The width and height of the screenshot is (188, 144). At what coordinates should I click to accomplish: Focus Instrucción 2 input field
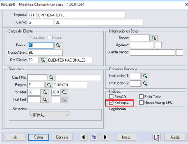(x=135, y=83)
